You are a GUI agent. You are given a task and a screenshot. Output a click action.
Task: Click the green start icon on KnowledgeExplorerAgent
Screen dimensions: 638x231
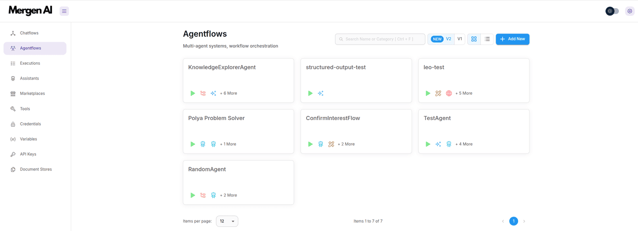(x=193, y=93)
